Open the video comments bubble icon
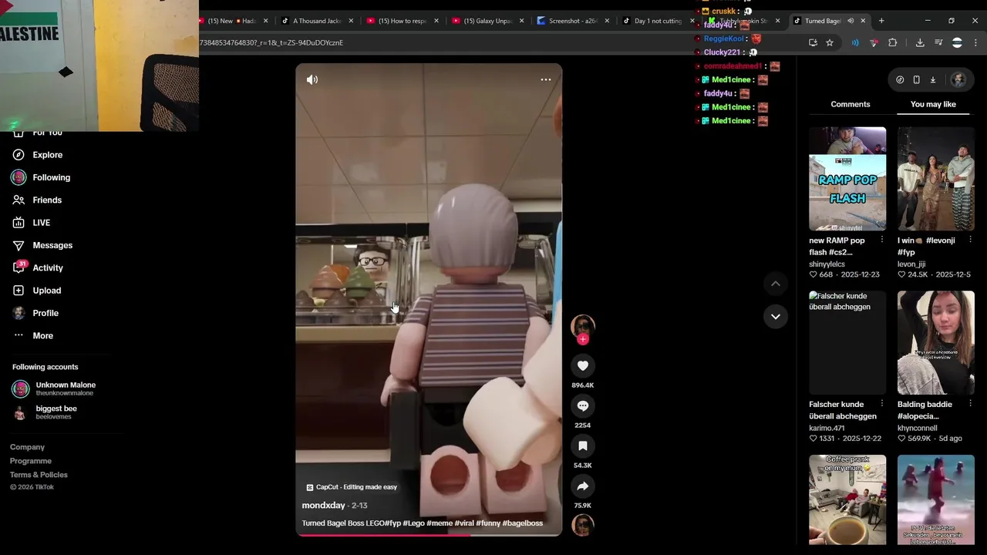Image resolution: width=987 pixels, height=555 pixels. point(583,406)
